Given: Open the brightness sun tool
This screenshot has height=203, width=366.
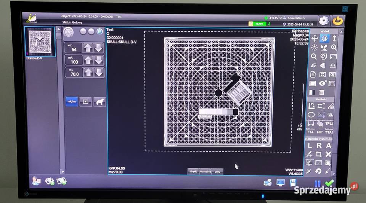Looking at the screenshot, I should (314, 47).
